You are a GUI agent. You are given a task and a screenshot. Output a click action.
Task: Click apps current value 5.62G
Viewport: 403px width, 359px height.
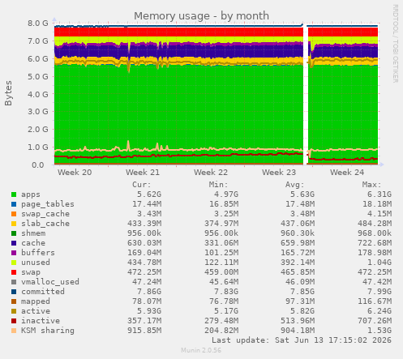click(149, 194)
